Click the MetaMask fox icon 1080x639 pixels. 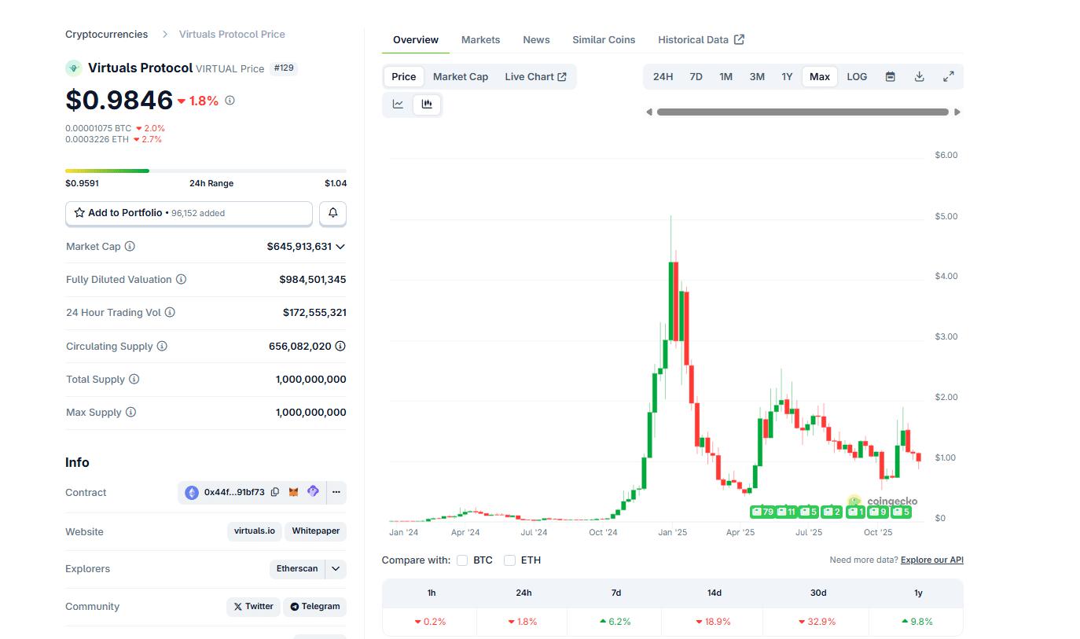(293, 492)
